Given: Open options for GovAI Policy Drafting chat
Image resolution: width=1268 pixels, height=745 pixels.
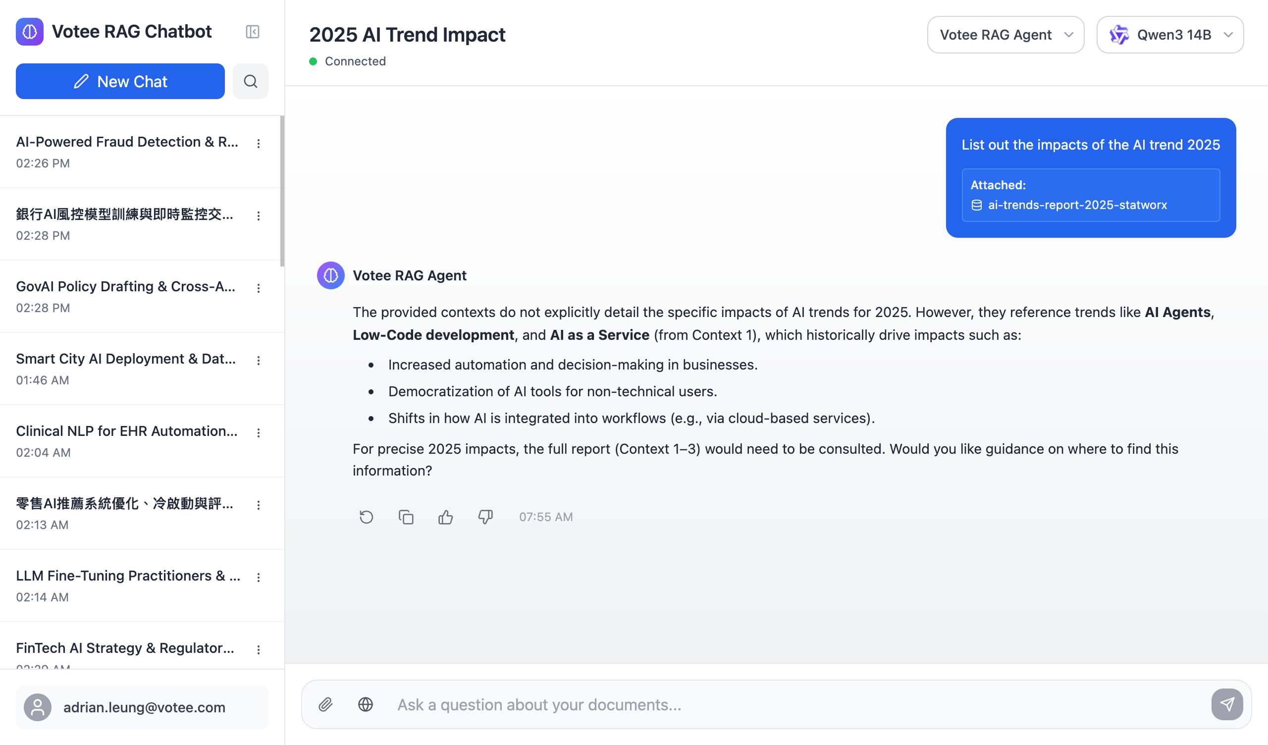Looking at the screenshot, I should click(x=258, y=288).
